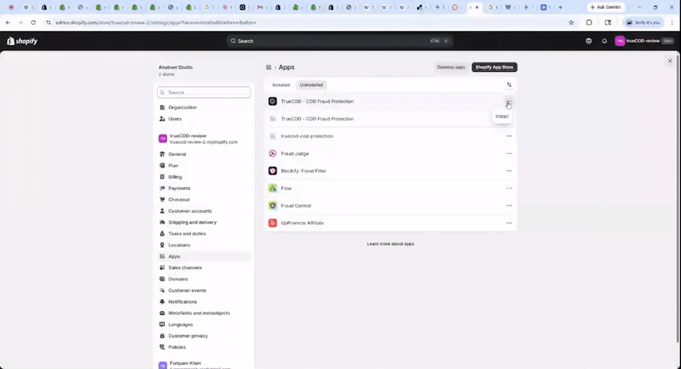Click the Fraud Judge app icon

(x=272, y=153)
